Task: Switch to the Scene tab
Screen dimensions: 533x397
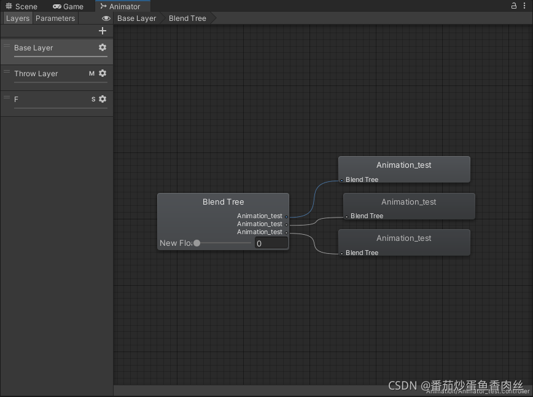Action: point(21,7)
